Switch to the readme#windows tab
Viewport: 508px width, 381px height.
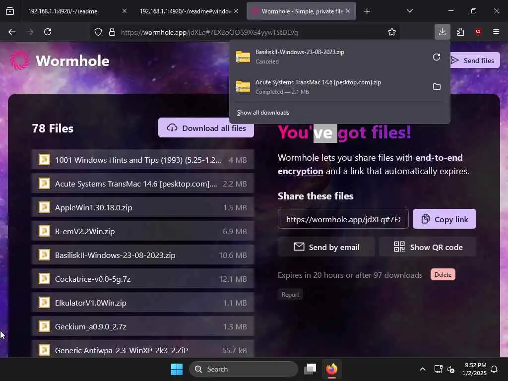[x=189, y=11]
